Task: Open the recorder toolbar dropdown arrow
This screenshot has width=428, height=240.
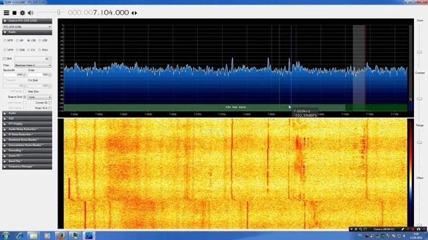Action: point(351,229)
